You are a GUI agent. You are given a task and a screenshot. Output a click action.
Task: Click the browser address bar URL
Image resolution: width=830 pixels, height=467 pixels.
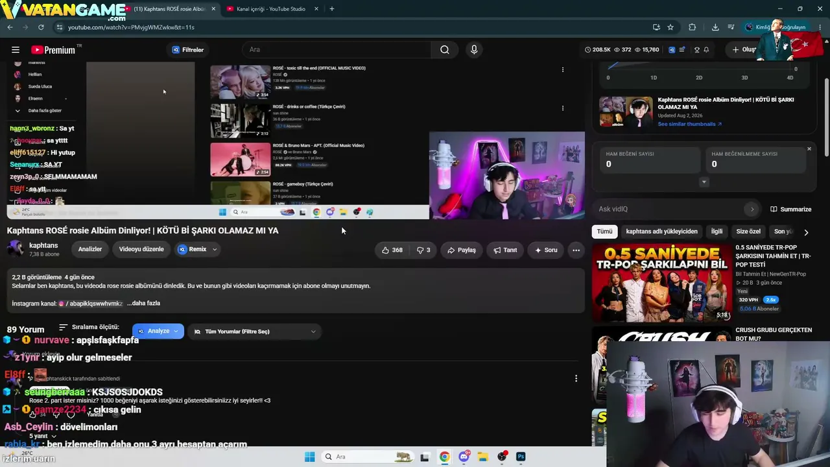131,27
